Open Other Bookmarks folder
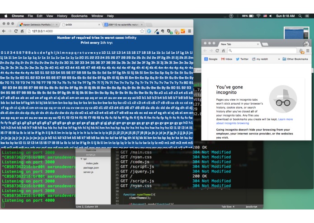 [x=295, y=59]
